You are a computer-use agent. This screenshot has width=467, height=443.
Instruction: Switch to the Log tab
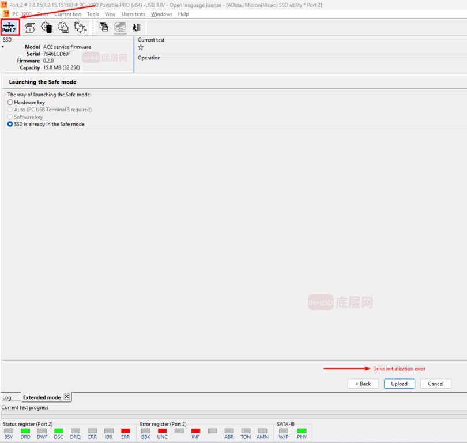point(7,397)
